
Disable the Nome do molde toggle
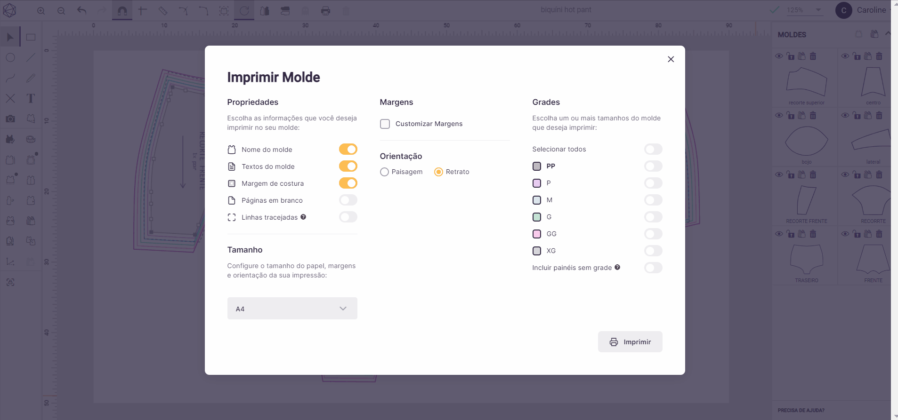tap(348, 149)
